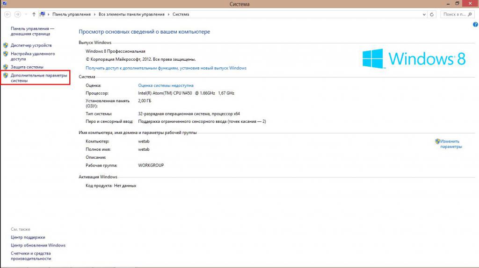The image size is (479, 268).
Task: Click the Оценка системы недоступна link
Action: click(x=166, y=85)
